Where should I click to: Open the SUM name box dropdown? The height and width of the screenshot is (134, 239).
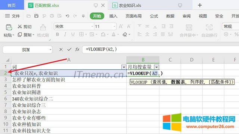(50, 50)
